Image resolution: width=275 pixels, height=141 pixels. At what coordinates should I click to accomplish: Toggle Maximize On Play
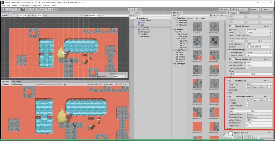(x=95, y=84)
